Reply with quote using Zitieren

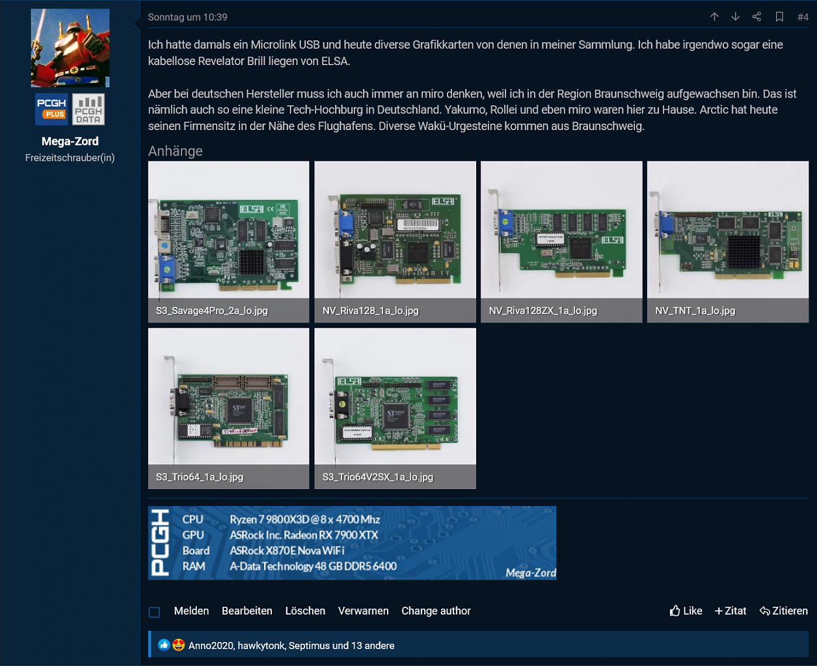[784, 611]
